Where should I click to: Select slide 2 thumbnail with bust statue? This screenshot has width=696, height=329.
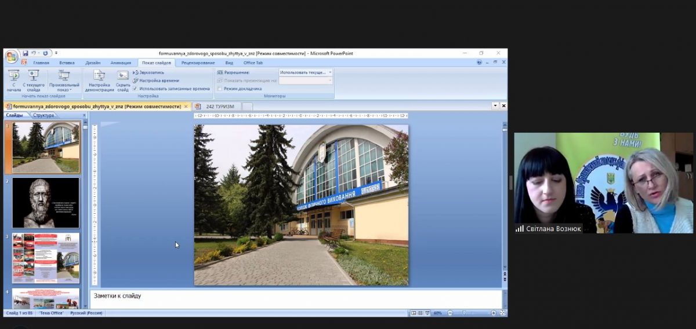click(46, 202)
